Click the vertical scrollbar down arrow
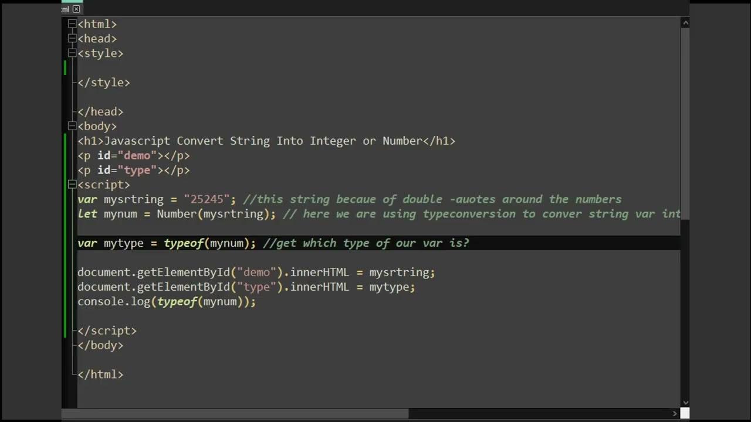This screenshot has height=422, width=751. point(685,403)
